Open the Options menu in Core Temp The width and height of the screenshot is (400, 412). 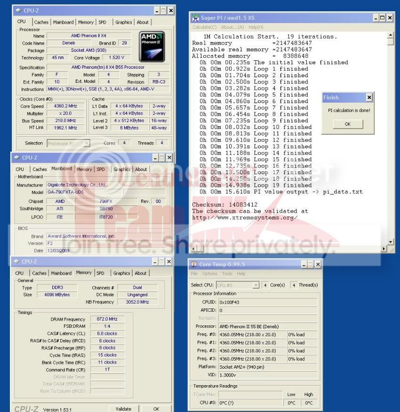tap(210, 274)
